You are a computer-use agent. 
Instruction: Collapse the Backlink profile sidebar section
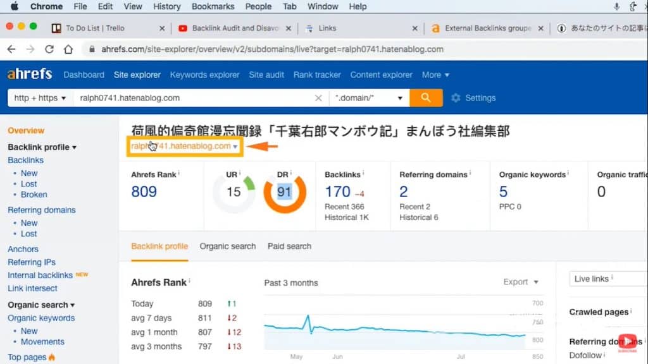point(42,147)
